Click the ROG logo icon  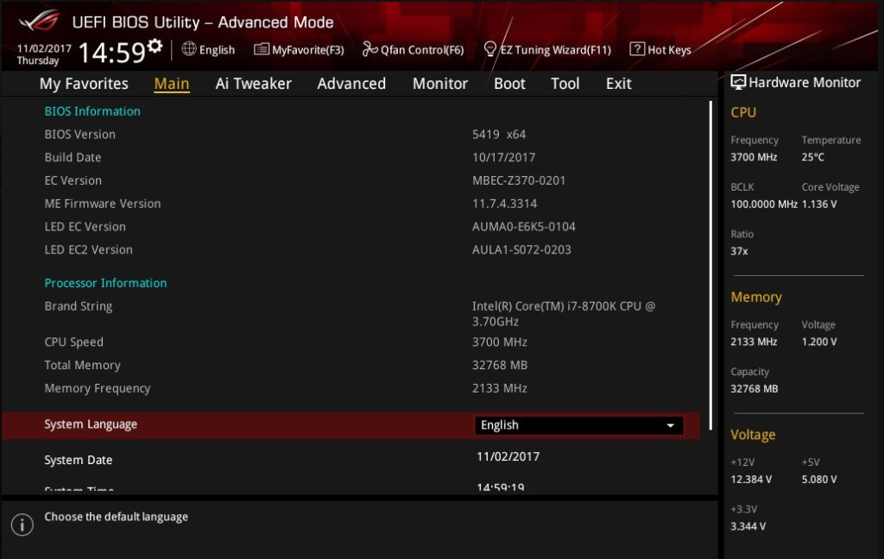(38, 22)
